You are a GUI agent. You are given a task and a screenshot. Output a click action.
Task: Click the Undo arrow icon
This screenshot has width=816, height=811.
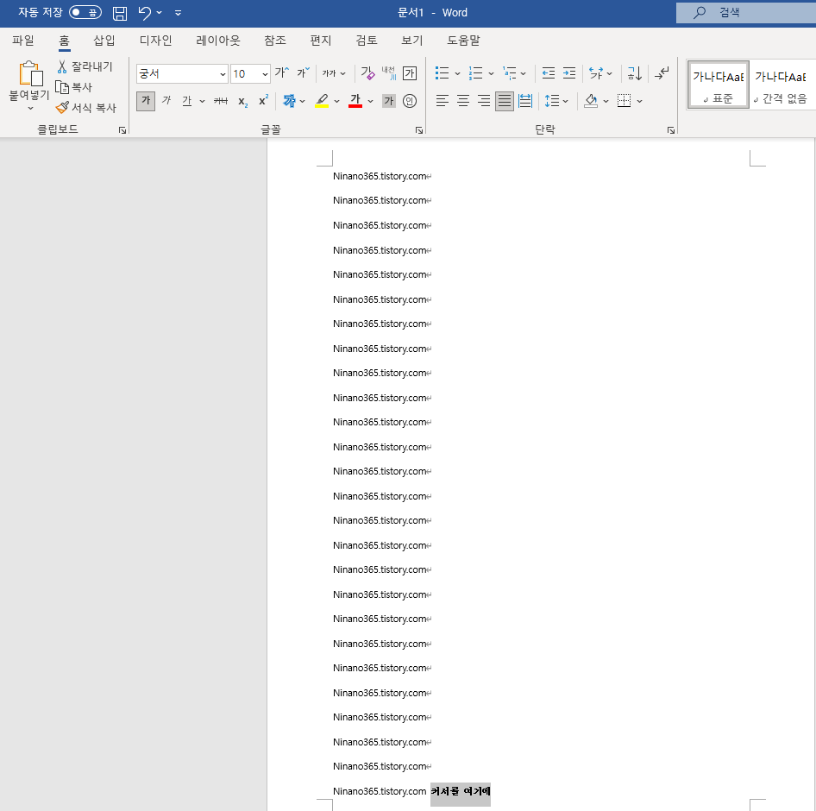[x=145, y=13]
